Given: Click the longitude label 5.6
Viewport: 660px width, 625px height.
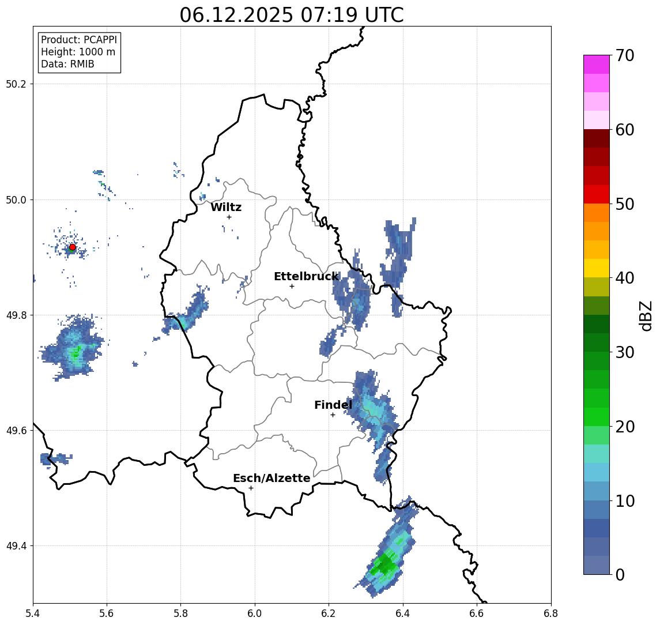Looking at the screenshot, I should tap(107, 613).
